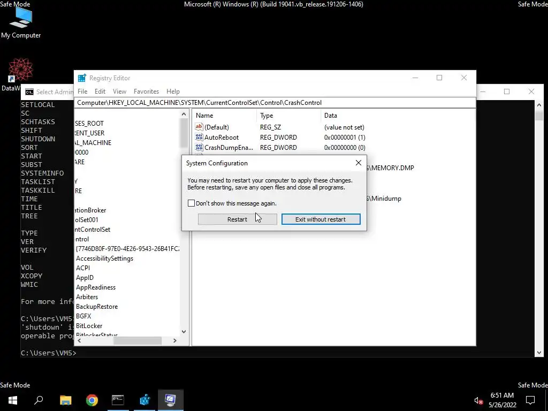Click Command Prompt scrollbar down arrow
The height and width of the screenshot is (411, 548).
538,353
